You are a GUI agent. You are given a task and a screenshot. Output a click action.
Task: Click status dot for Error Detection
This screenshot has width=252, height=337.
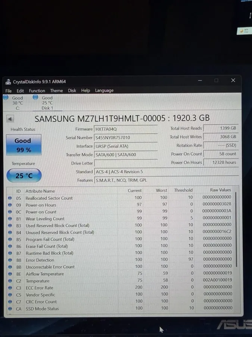click(x=10, y=260)
